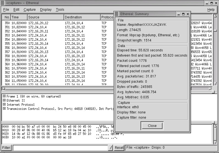The width and height of the screenshot is (219, 153).
Task: Open the Capture menu
Action: click(30, 10)
